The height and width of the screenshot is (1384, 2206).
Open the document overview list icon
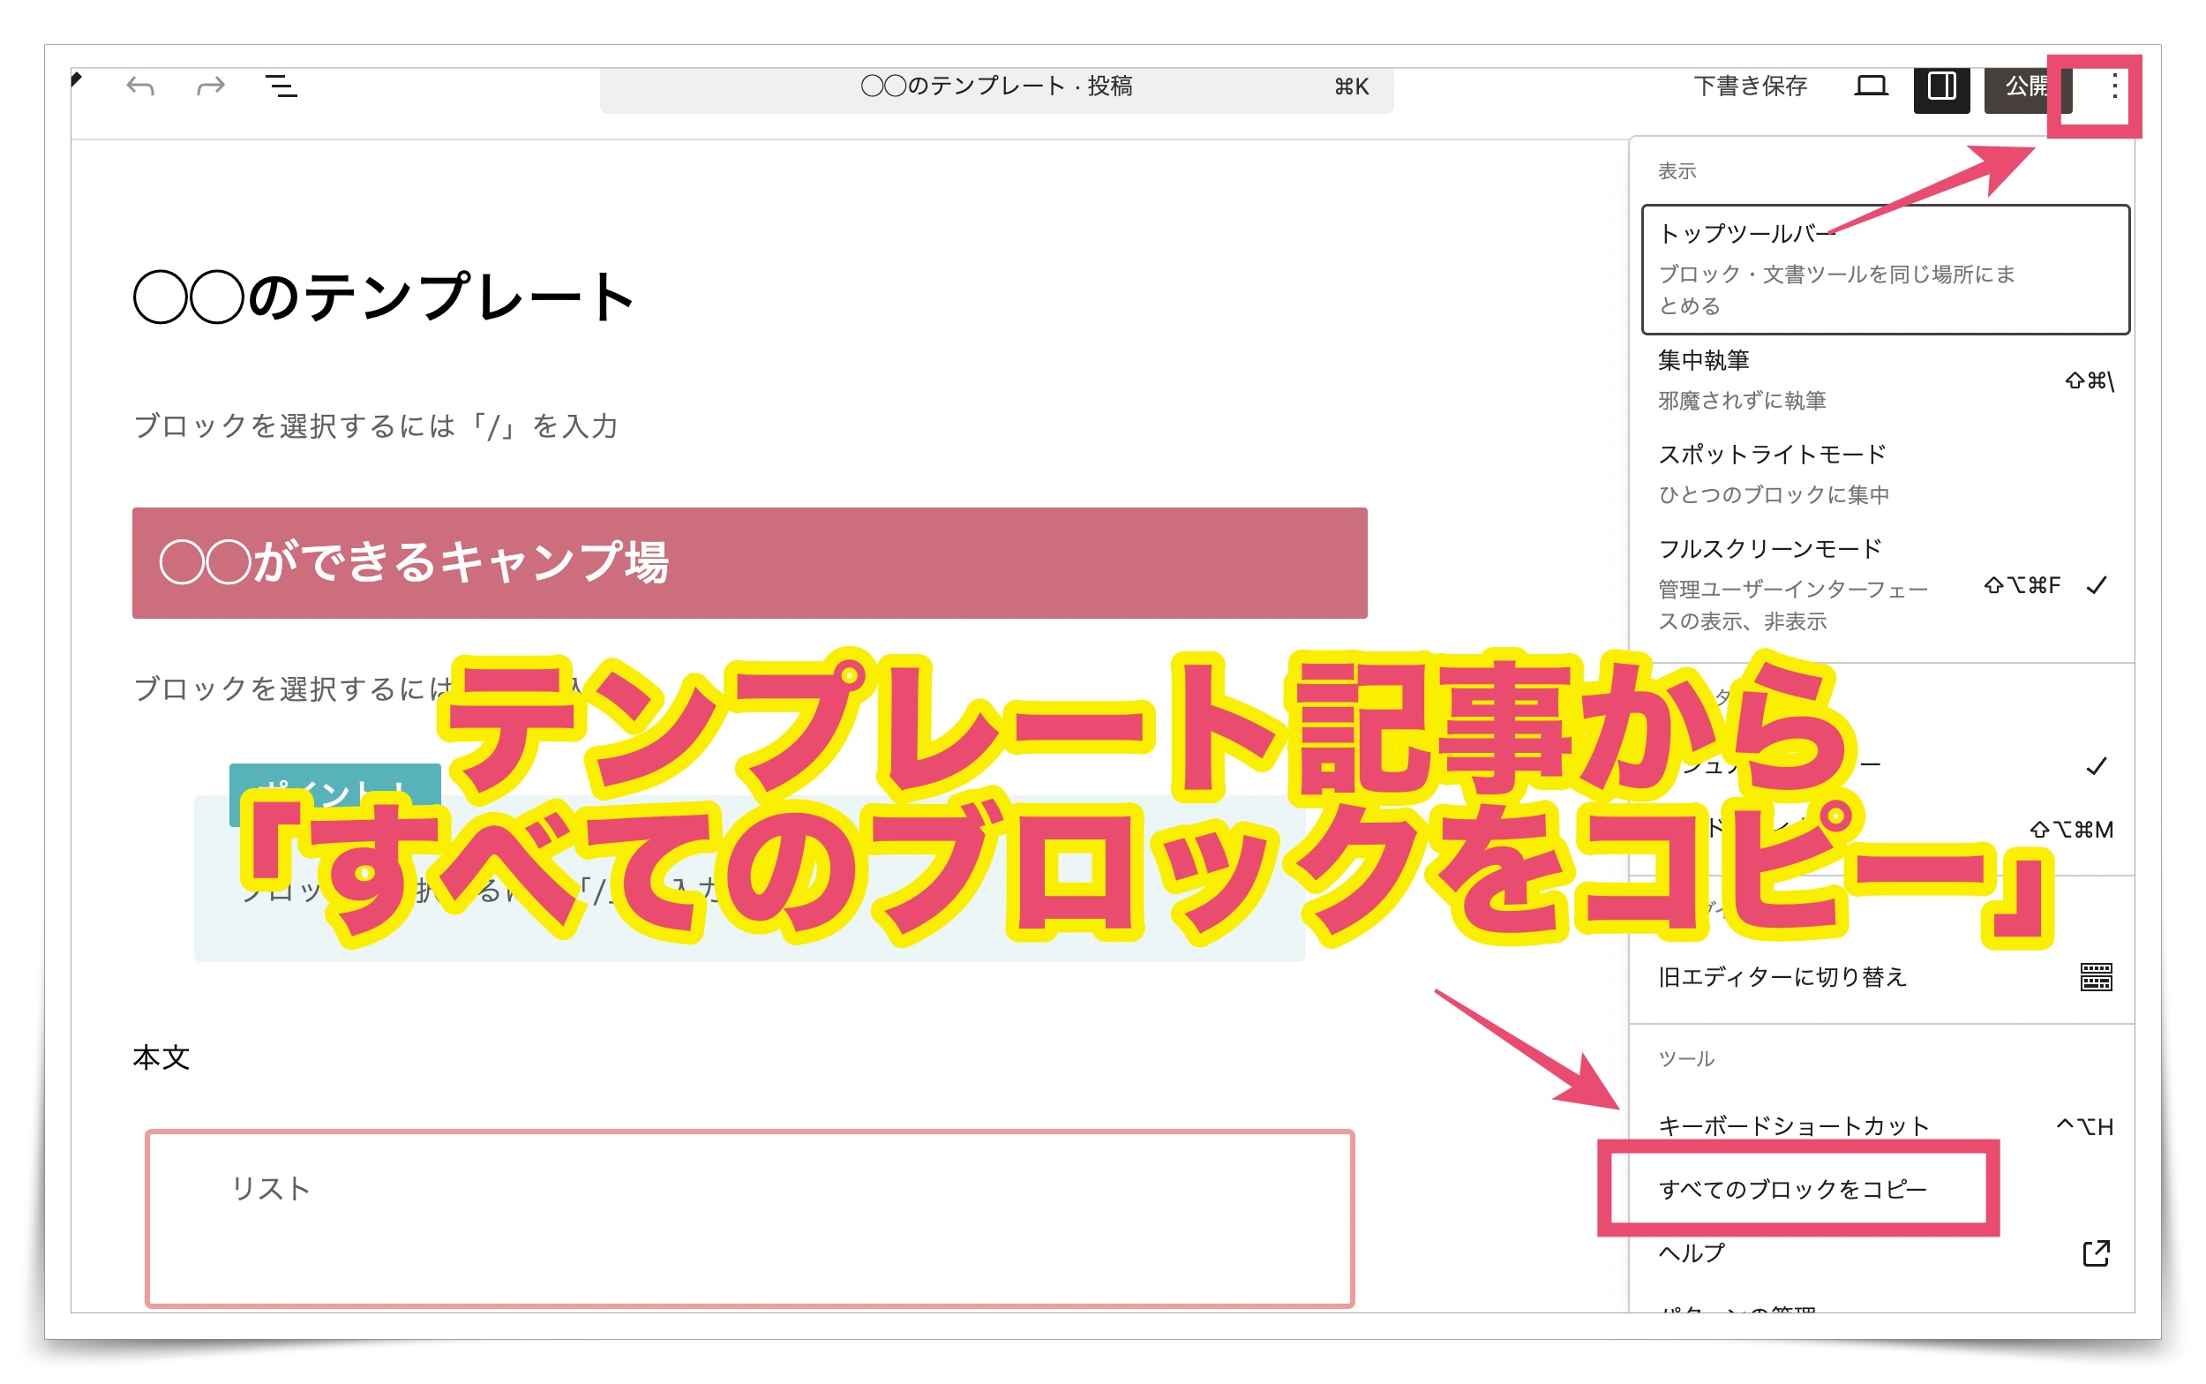[281, 87]
